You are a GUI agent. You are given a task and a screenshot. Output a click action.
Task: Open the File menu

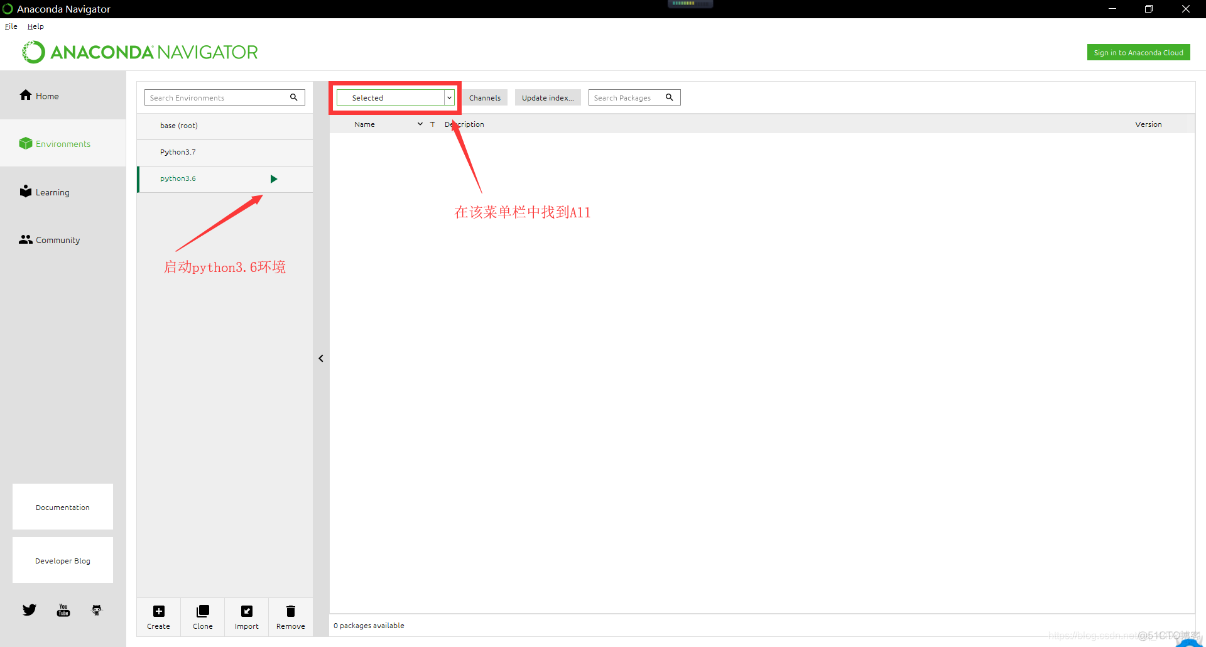[11, 26]
